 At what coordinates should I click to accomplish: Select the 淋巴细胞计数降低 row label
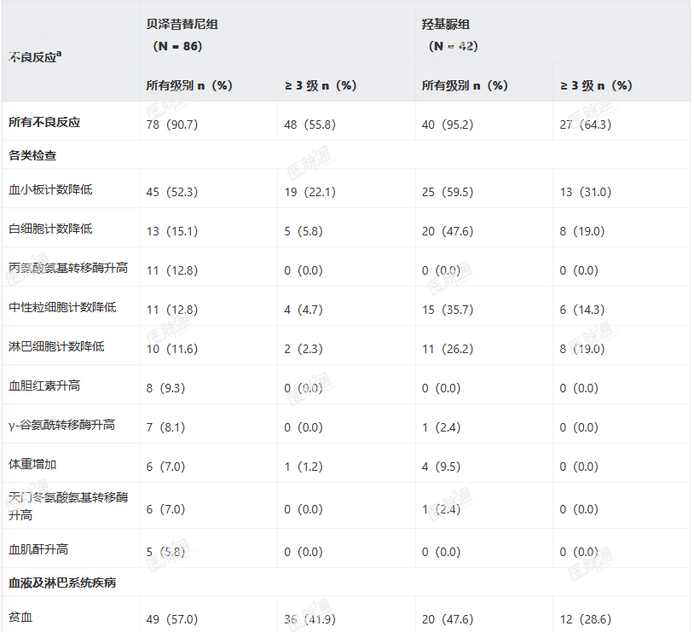56,346
